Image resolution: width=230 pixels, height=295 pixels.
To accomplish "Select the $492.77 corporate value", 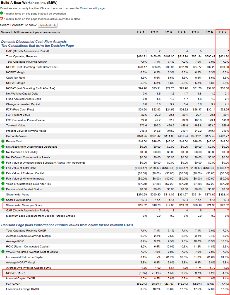I will point(224,136).
